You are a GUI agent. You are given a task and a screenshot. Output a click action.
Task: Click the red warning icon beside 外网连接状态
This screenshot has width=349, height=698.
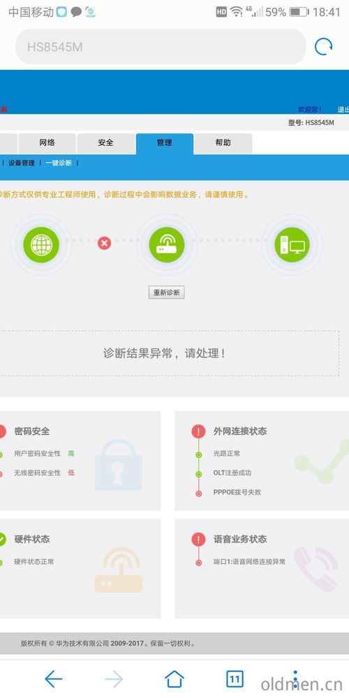(198, 431)
